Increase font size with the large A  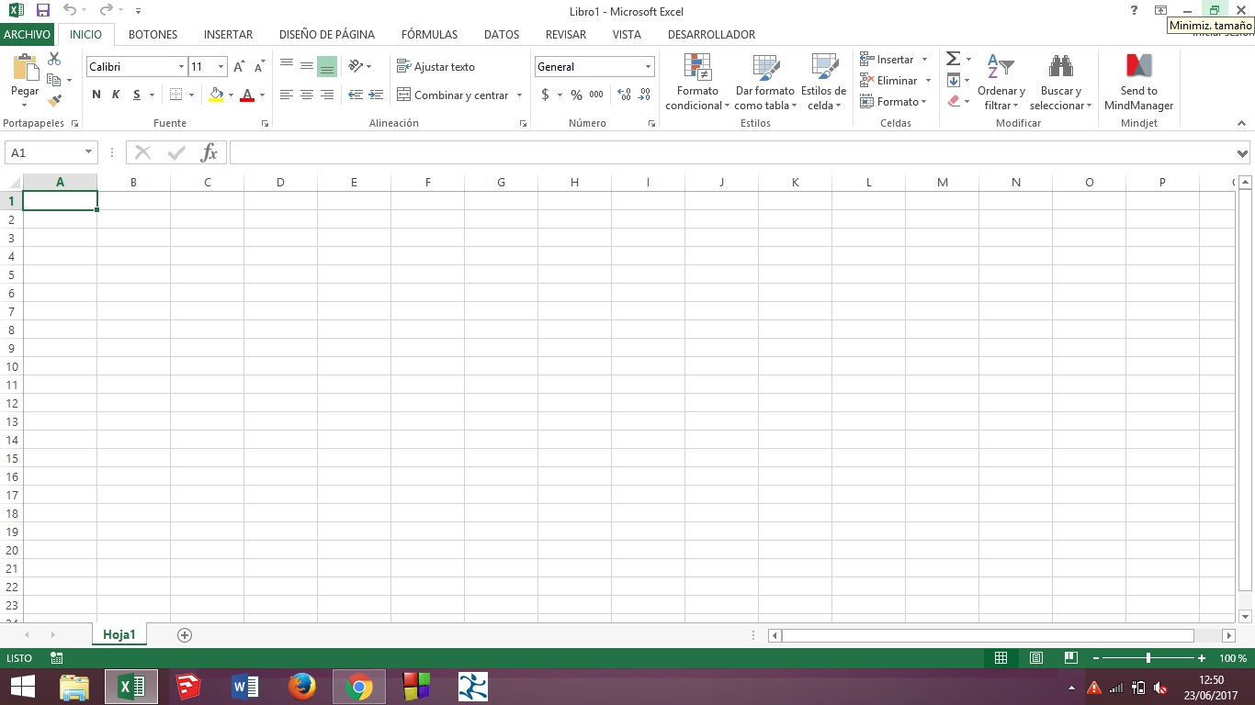click(x=239, y=67)
